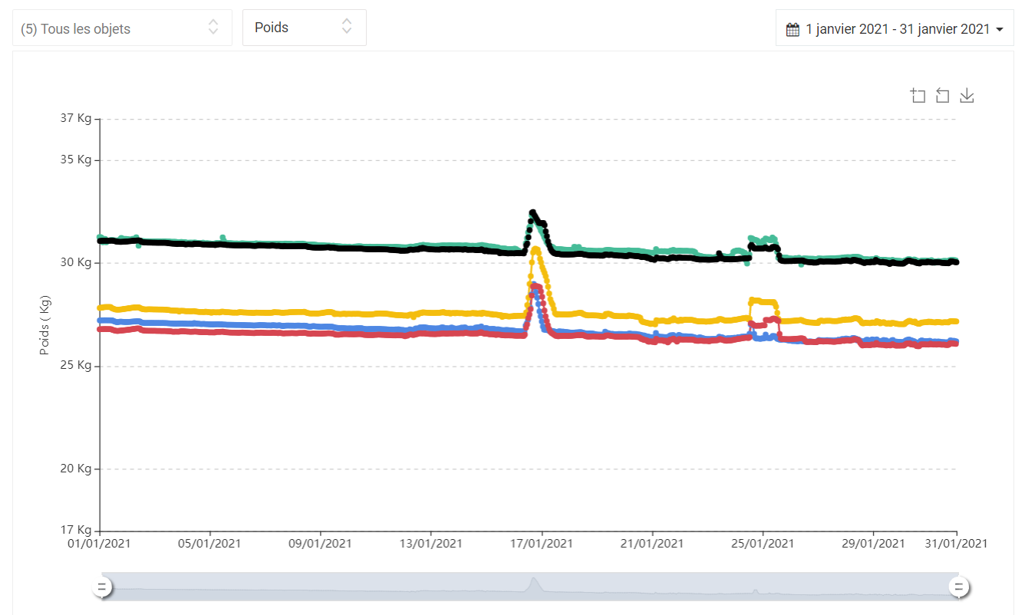Click the 'Poids ( Kg)' axis title

click(x=44, y=324)
